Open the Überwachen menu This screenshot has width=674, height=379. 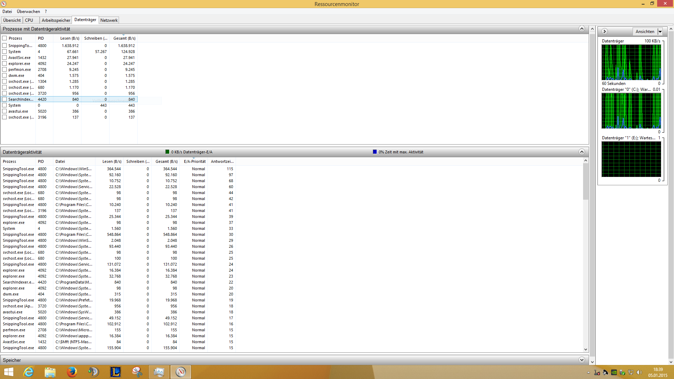pyautogui.click(x=28, y=12)
